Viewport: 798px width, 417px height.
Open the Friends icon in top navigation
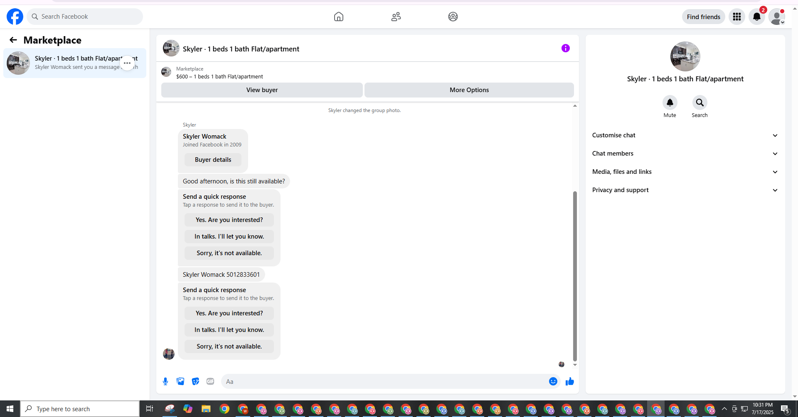pyautogui.click(x=396, y=17)
